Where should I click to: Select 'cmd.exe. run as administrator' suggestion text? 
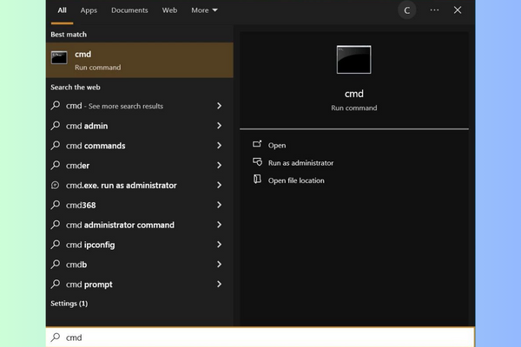[x=122, y=186]
